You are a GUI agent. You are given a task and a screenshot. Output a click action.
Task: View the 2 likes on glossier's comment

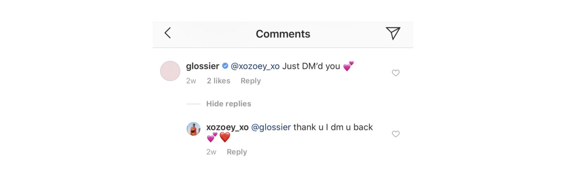click(x=218, y=81)
